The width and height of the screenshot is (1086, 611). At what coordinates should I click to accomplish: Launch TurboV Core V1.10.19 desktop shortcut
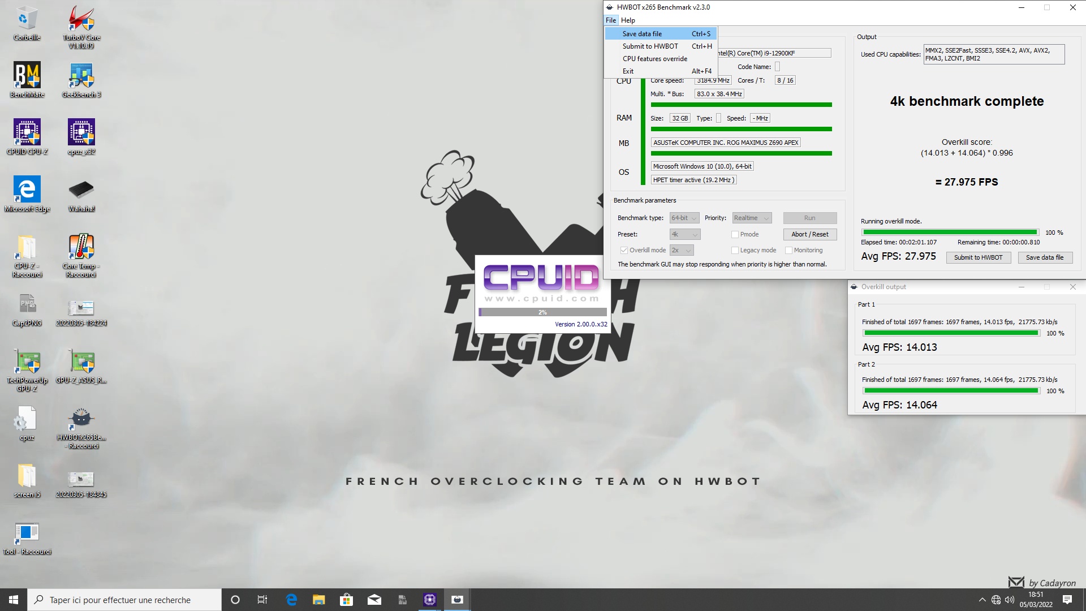(x=81, y=27)
